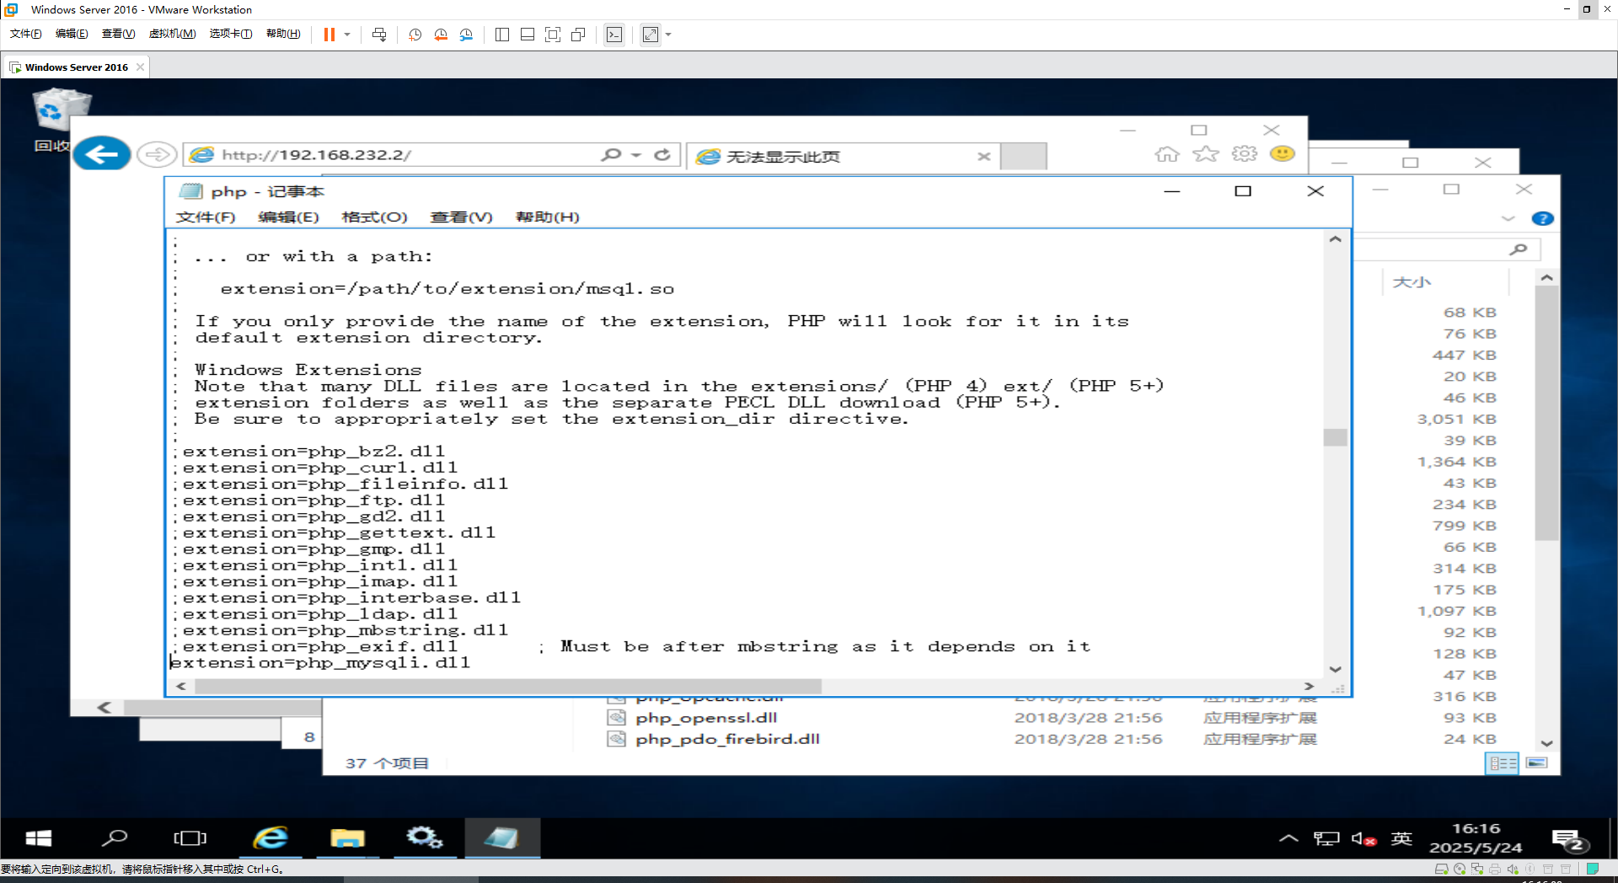
Task: Expand the stretch guest dropdown arrow
Action: pyautogui.click(x=669, y=35)
